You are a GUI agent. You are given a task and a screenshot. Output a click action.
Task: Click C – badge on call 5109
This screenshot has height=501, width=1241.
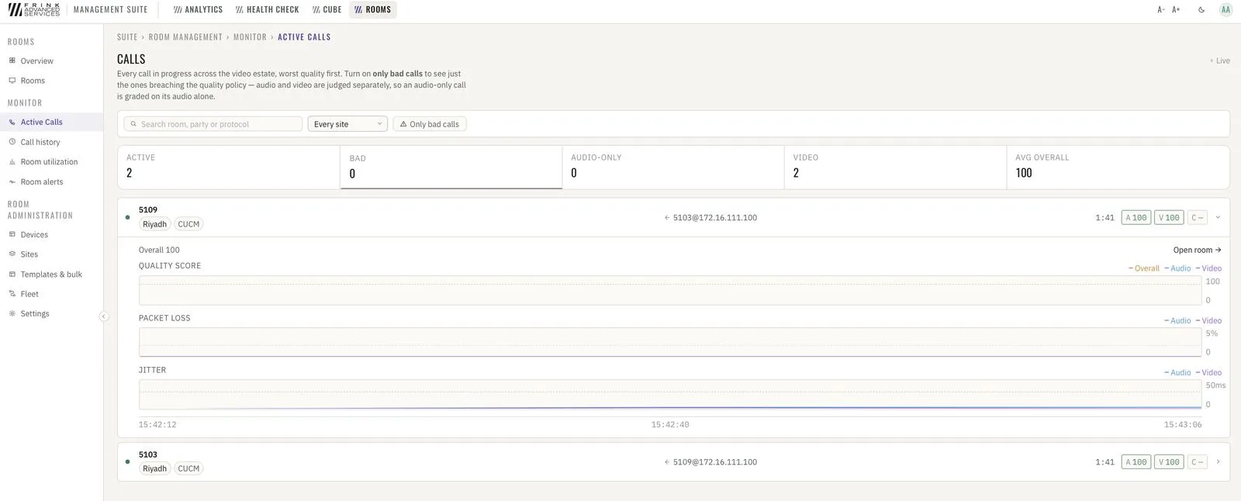pos(1198,217)
